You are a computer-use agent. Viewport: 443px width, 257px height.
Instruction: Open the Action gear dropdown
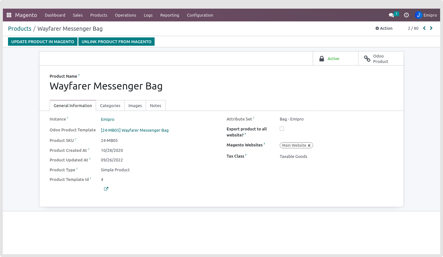[x=384, y=28]
